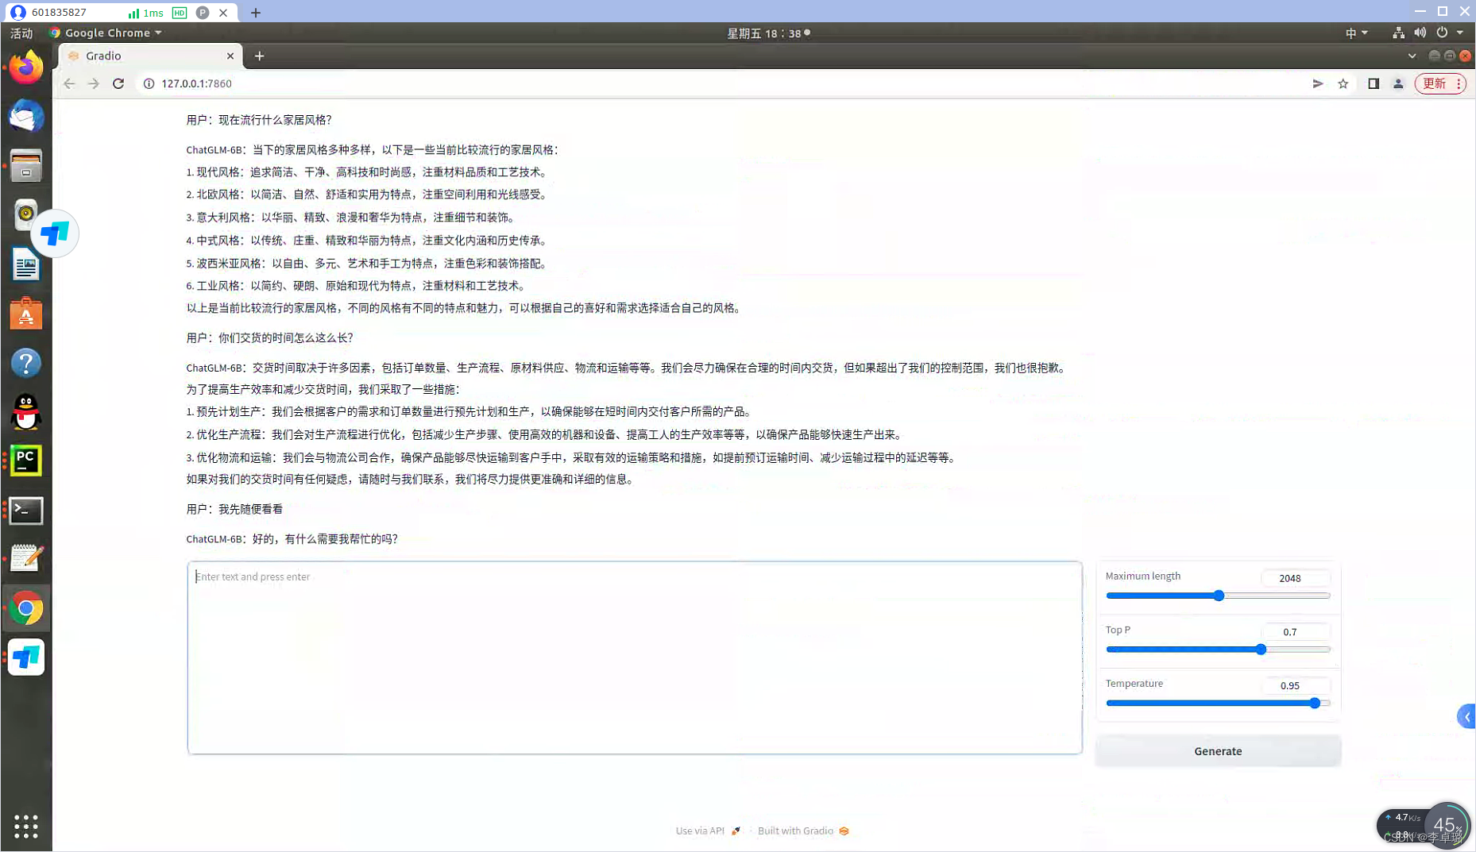Click the network speed 45% widget
The image size is (1476, 852).
pyautogui.click(x=1424, y=827)
